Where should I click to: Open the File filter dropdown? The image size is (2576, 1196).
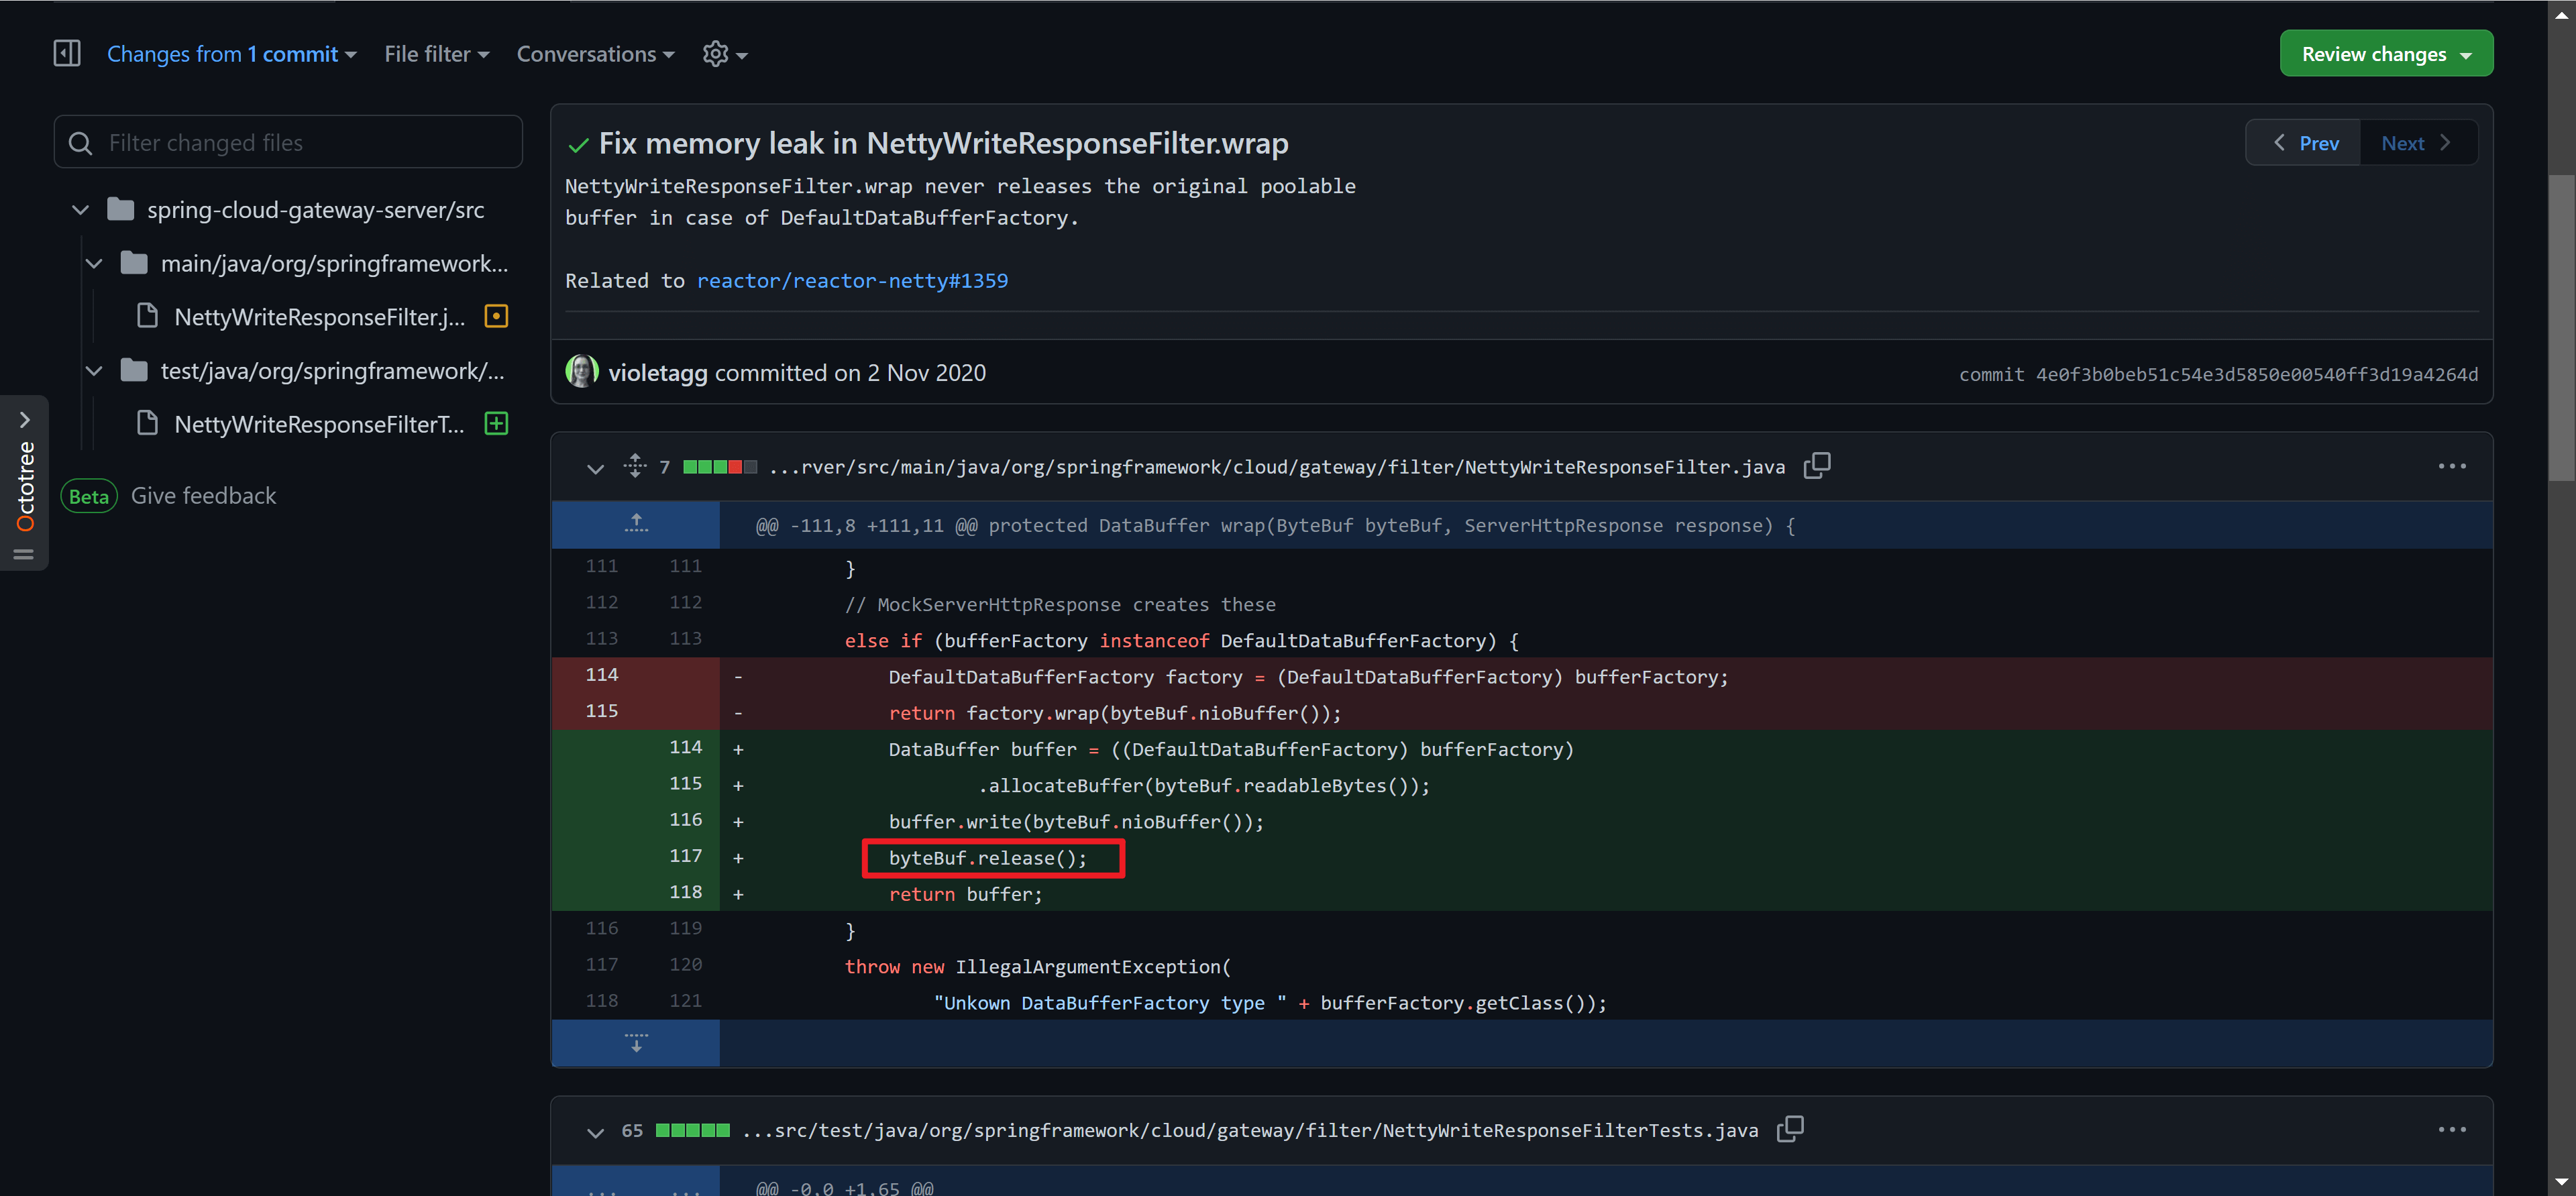coord(436,54)
